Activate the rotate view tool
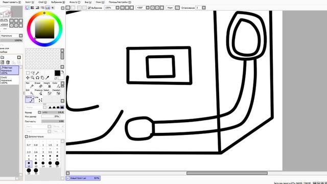The width and height of the screenshot is (327, 184). click(37, 78)
